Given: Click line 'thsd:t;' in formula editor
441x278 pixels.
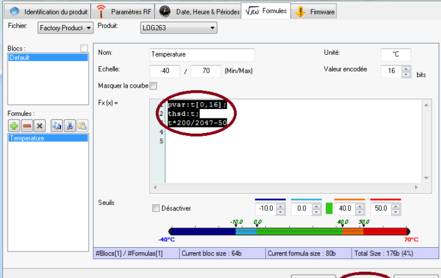Looking at the screenshot, I should point(183,113).
